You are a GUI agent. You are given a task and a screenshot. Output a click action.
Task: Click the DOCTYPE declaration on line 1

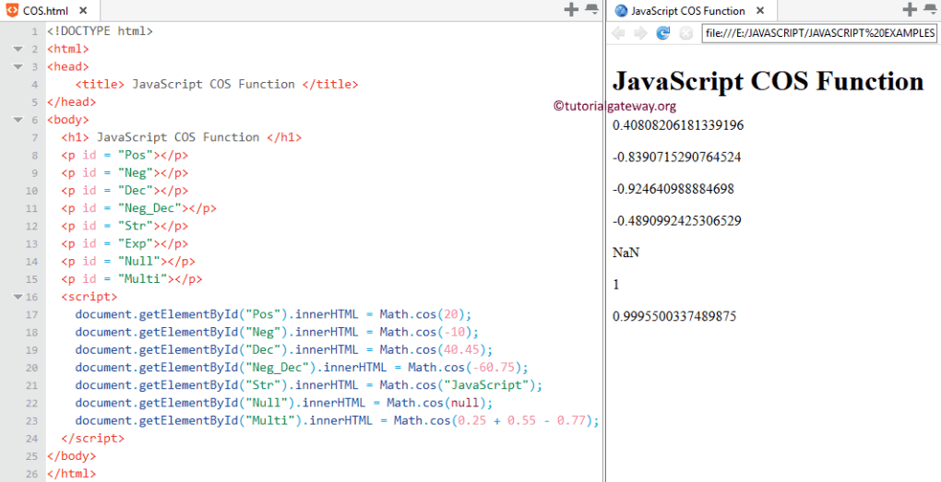pyautogui.click(x=100, y=30)
